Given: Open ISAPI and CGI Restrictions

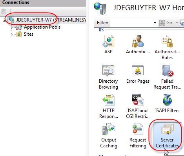Looking at the screenshot, I should pyautogui.click(x=138, y=106).
